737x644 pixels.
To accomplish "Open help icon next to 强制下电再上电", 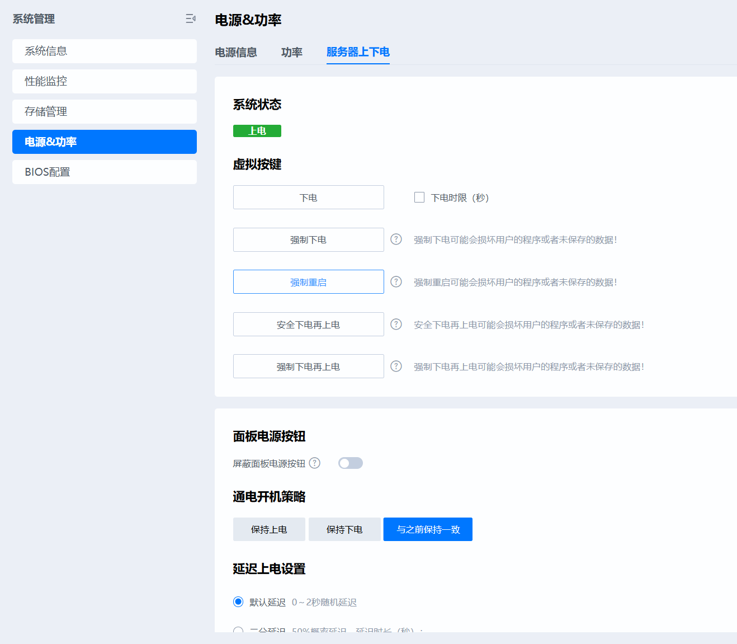I will click(396, 366).
